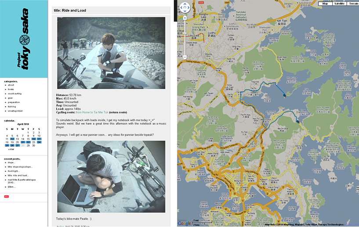
Task: Pan the map up with the arrow
Action: [185, 4]
